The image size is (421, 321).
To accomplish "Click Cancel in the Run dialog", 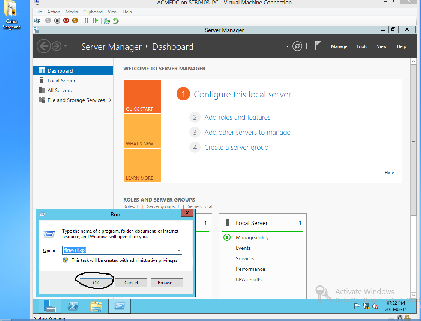I will tap(131, 283).
